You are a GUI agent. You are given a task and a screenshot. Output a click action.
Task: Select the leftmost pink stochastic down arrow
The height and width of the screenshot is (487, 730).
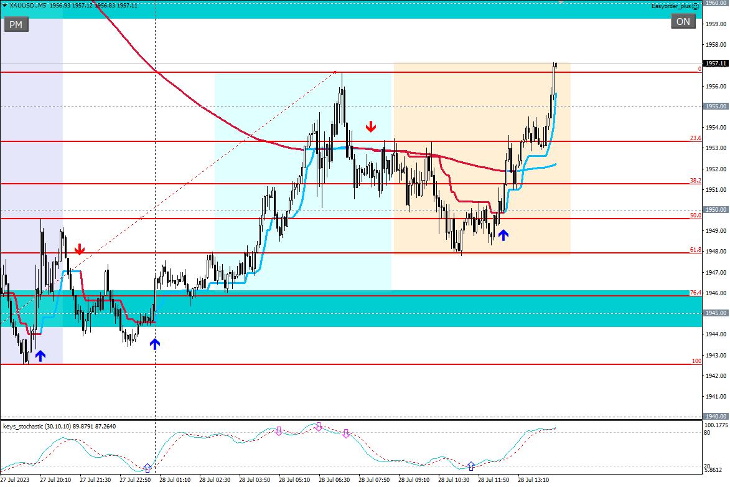278,430
